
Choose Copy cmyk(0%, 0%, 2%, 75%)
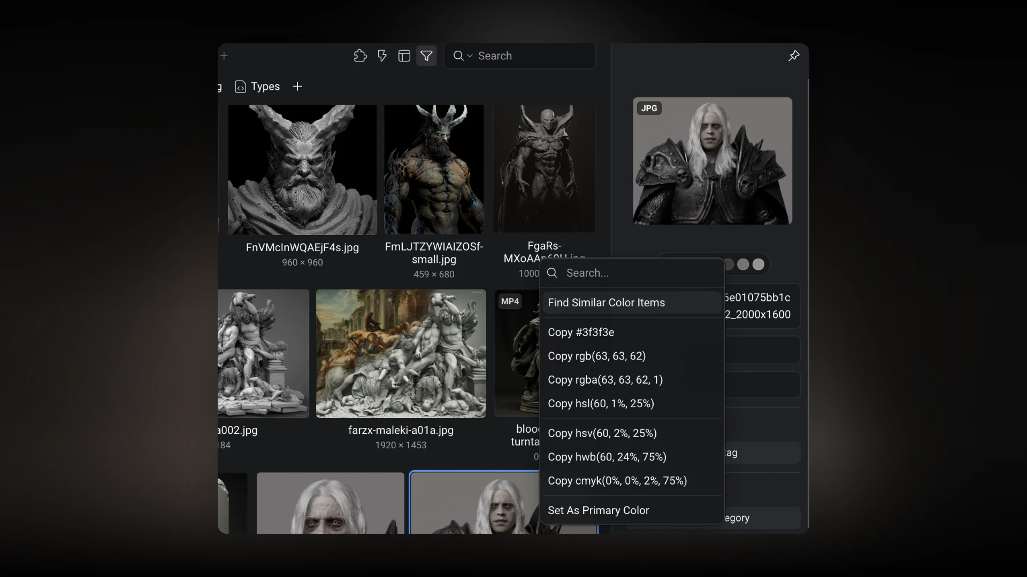tap(632, 481)
